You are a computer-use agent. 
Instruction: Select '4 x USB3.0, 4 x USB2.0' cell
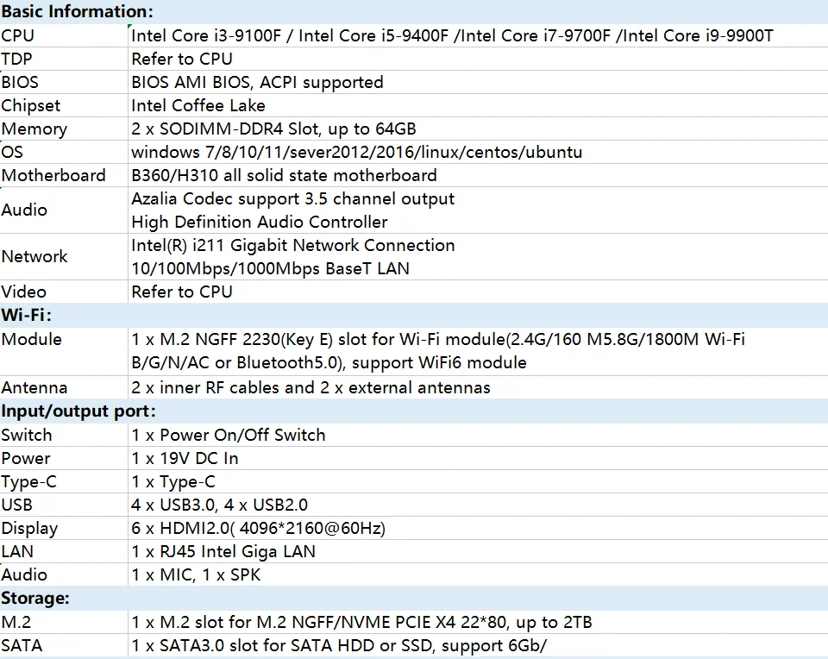tap(478, 505)
